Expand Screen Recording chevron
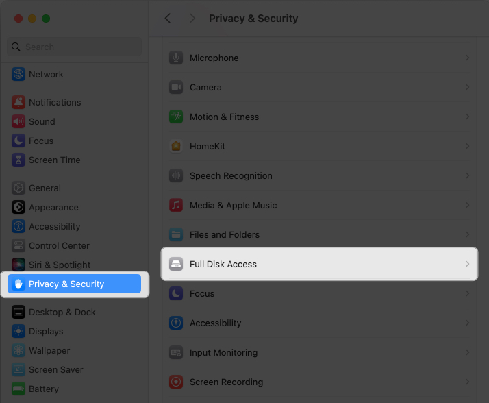Screen dimensions: 489x403 tap(467, 382)
